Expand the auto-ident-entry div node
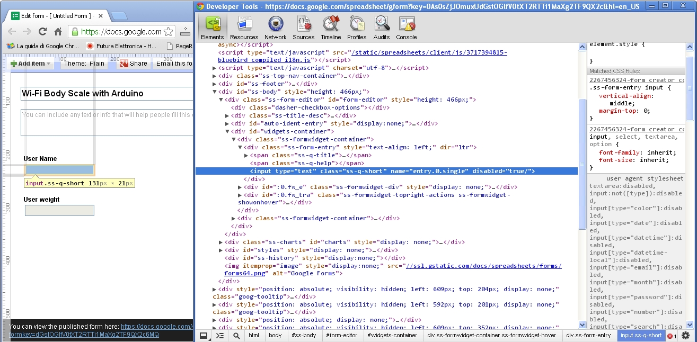Image resolution: width=697 pixels, height=342 pixels. [x=227, y=123]
